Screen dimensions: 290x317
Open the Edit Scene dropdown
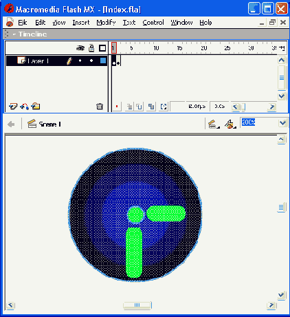click(x=214, y=124)
